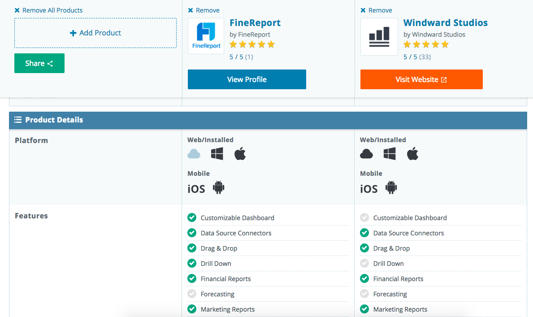Open the Windward Studios logo thumbnail

coord(379,37)
